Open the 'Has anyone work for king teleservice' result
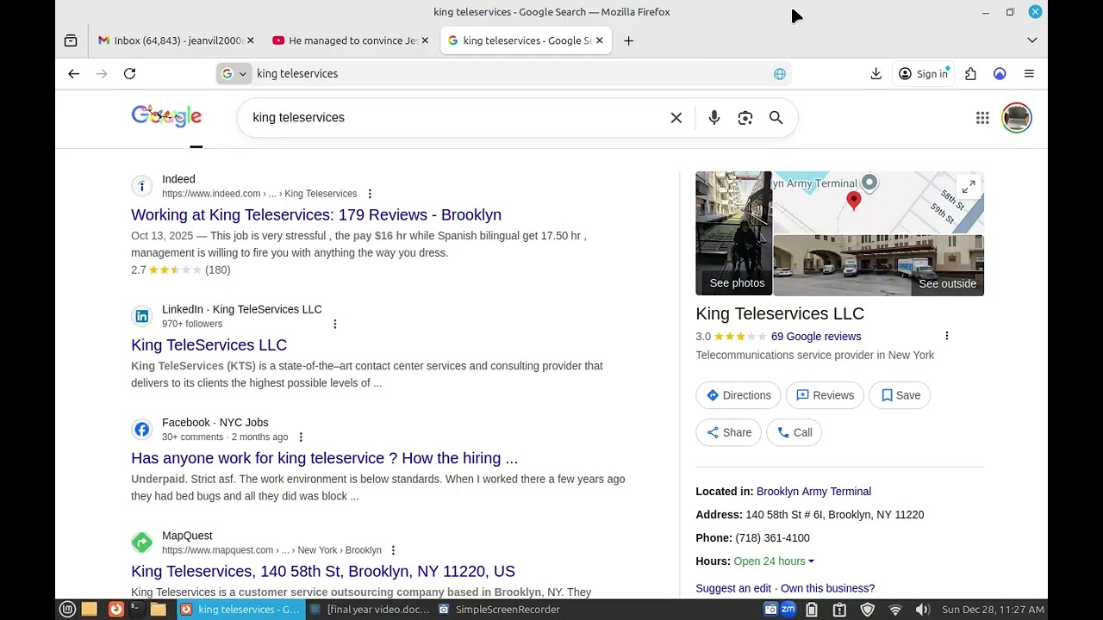The height and width of the screenshot is (620, 1103). point(324,458)
